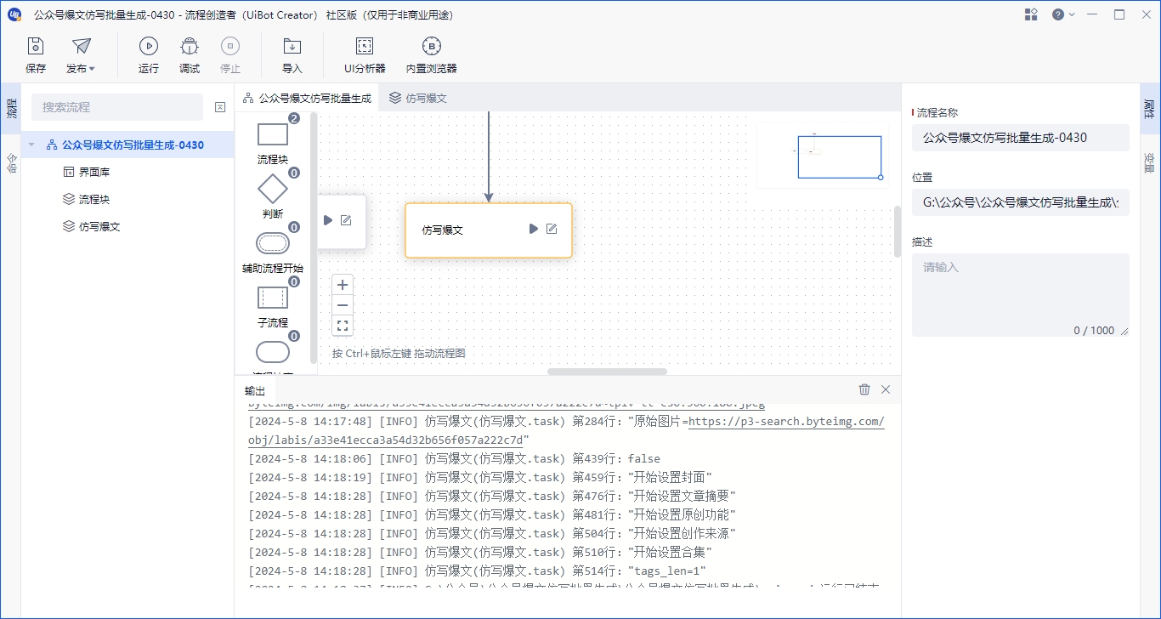Screen dimensions: 1161x619
Task: Click the search flow (搜索流程) field
Action: pos(117,107)
